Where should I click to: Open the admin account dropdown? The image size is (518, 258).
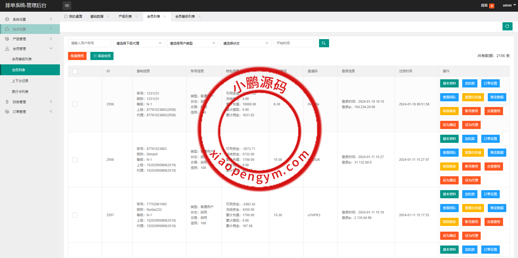pos(508,5)
